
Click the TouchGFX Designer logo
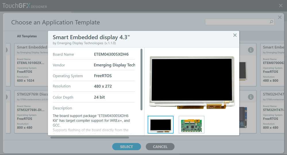pos(24,6)
